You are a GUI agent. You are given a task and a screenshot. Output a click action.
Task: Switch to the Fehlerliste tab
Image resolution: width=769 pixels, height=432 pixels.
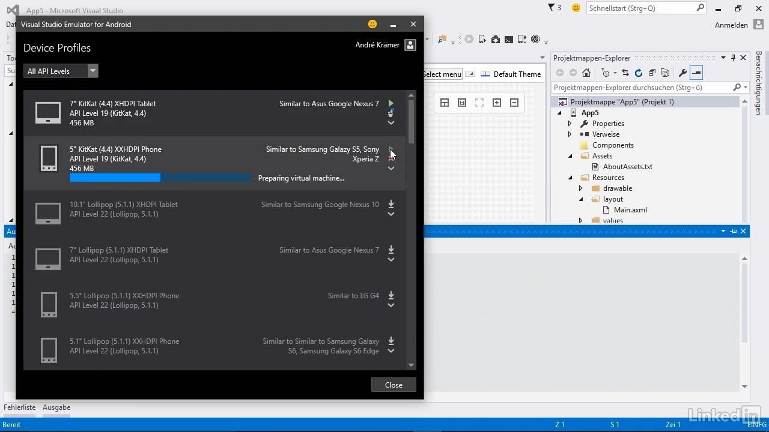coord(20,407)
